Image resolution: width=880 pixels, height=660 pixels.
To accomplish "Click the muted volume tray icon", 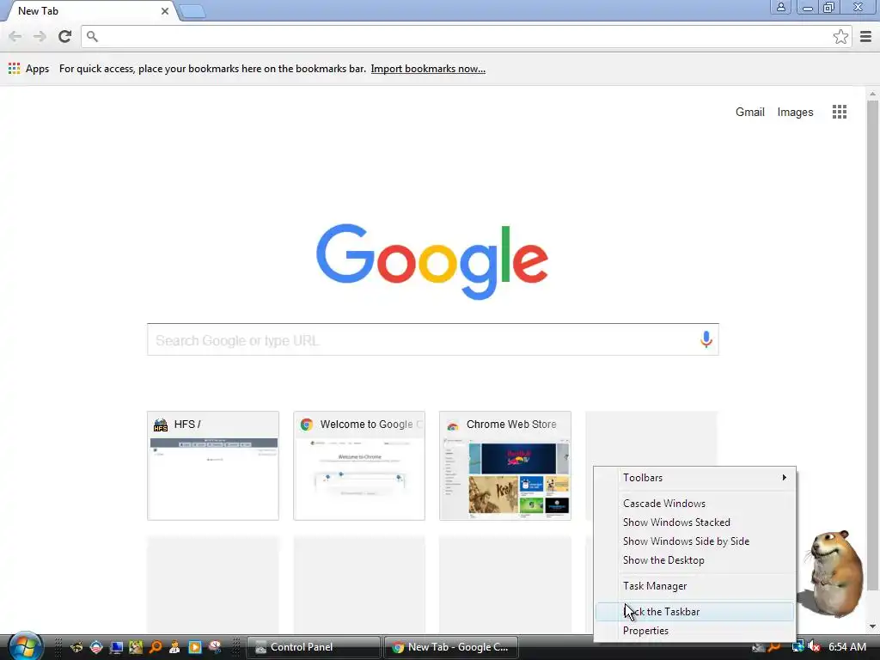I will [814, 647].
